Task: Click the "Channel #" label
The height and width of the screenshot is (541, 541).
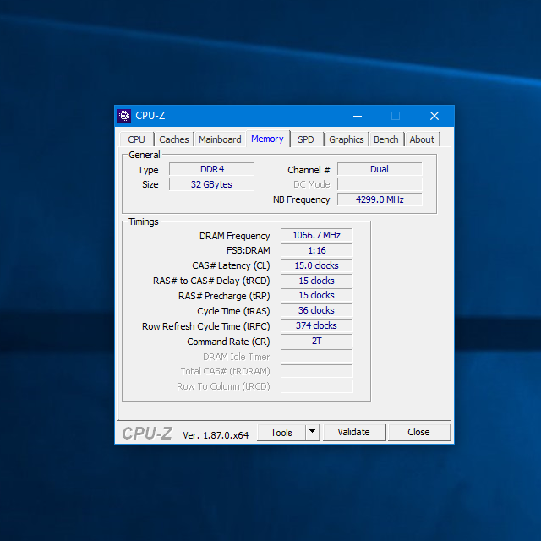Action: 309,170
